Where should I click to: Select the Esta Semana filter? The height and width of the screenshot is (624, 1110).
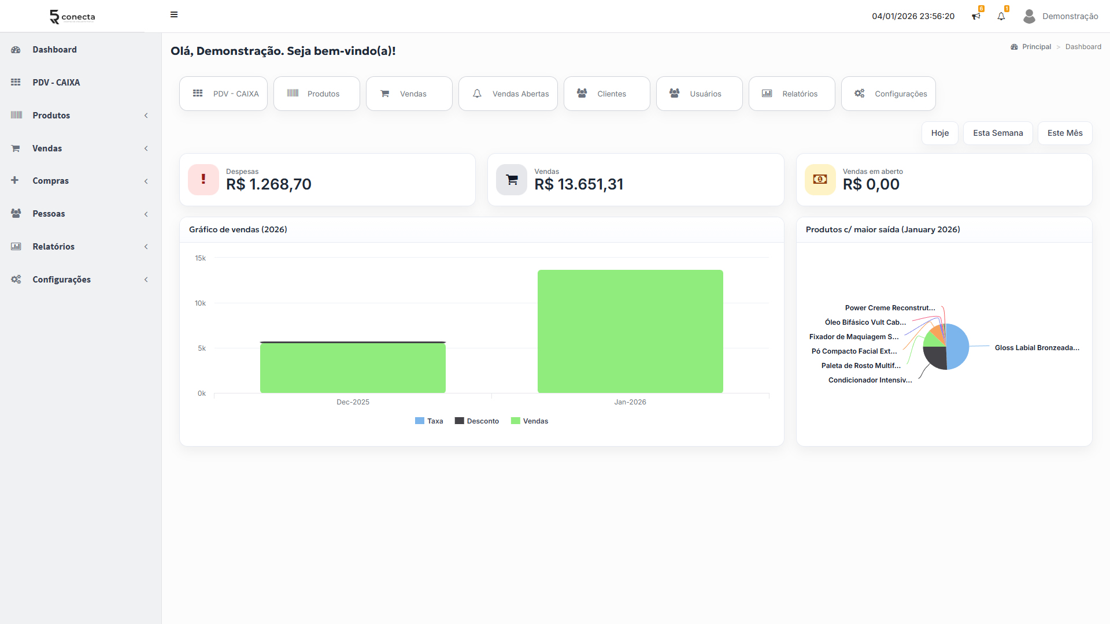pos(997,133)
